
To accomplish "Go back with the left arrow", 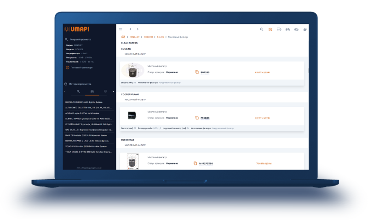I will pos(130,29).
